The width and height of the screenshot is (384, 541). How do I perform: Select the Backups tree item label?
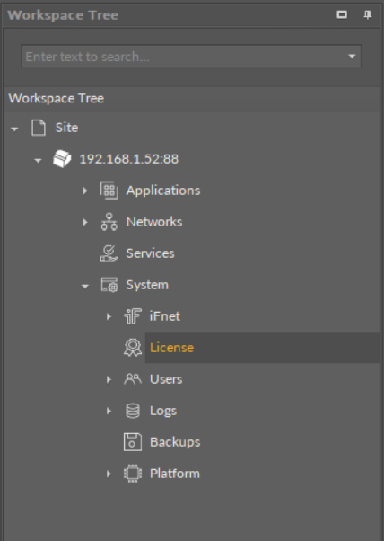coord(175,442)
